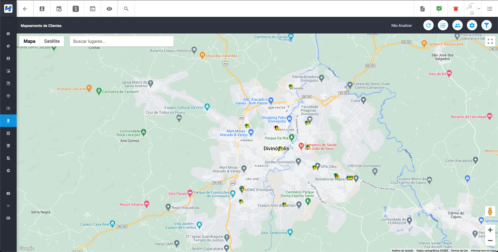Click the Parque Da Ilha place pin
The width and height of the screenshot is (498, 252).
click(292, 137)
